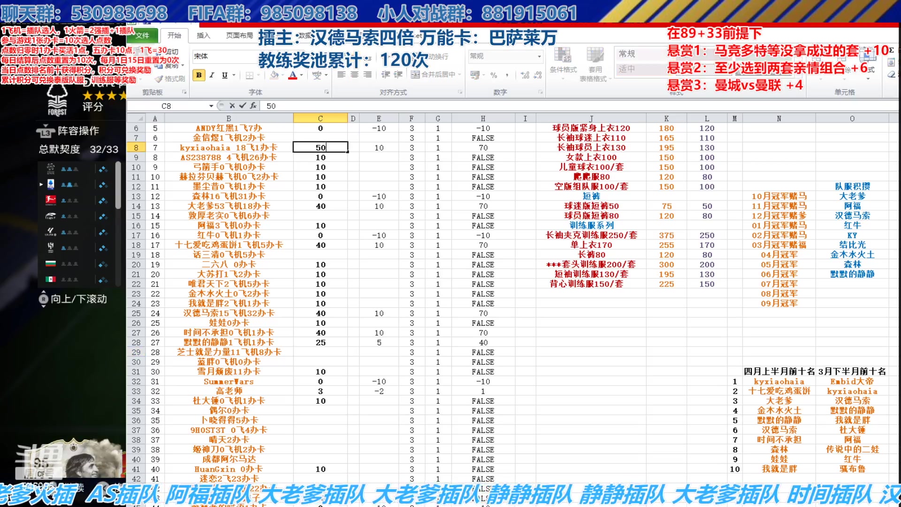This screenshot has width=901, height=507.
Task: Select column H header
Action: coord(483,118)
